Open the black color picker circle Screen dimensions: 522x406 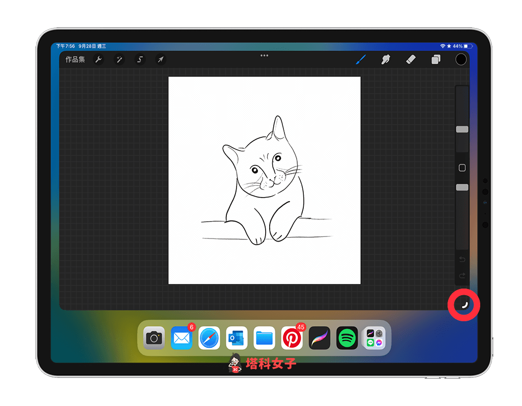461,60
